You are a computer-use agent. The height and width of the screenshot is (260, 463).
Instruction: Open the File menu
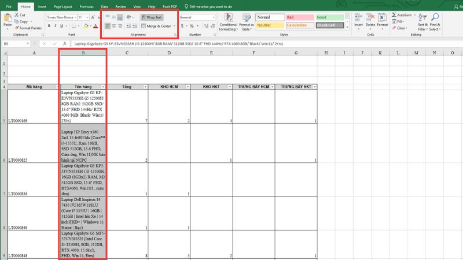9,6
